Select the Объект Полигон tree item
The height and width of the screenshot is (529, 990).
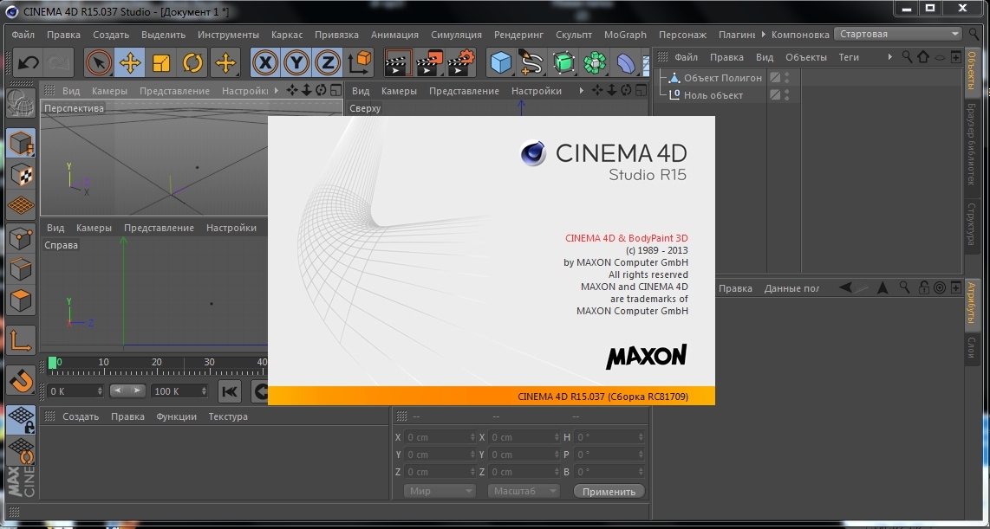[x=723, y=78]
